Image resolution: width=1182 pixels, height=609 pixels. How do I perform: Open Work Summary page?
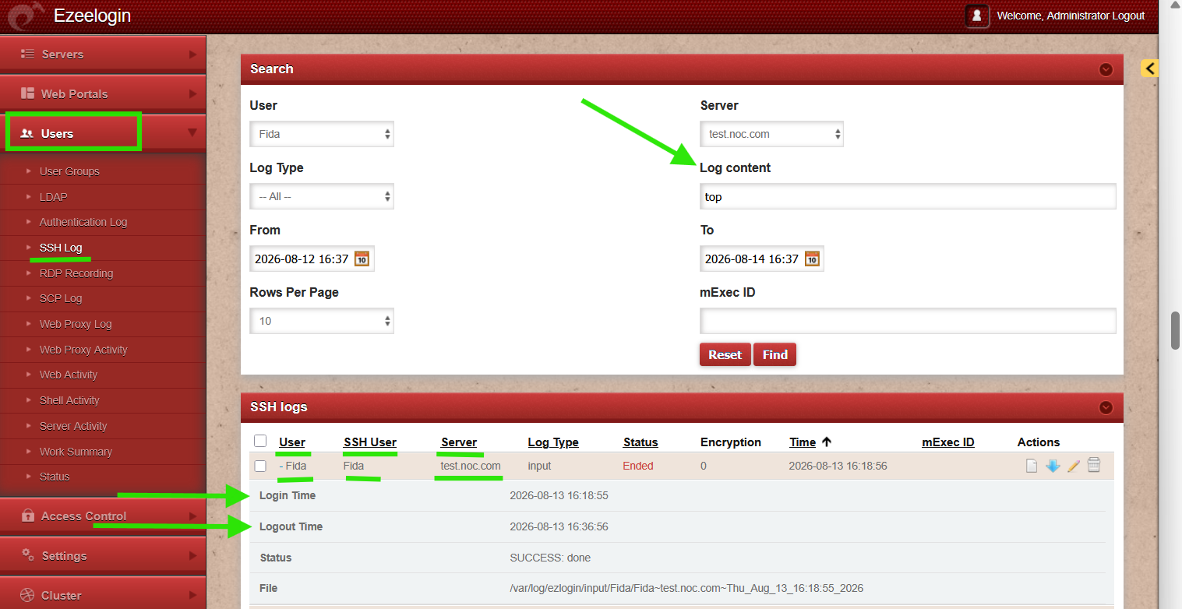tap(76, 452)
